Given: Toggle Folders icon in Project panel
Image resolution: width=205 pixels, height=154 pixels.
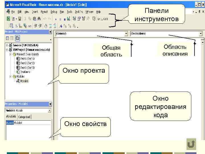Looking at the screenshot, I should pyautogui.click(x=18, y=38).
